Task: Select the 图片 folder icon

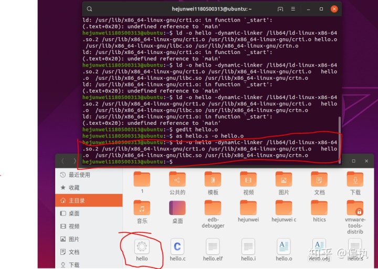Action: (283, 183)
